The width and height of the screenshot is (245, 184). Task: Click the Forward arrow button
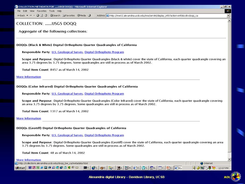pyautogui.click(x=31, y=16)
